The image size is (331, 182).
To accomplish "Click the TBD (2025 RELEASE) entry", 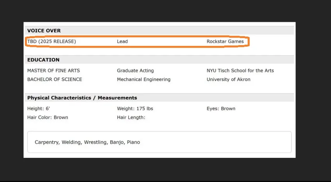I will click(51, 41).
